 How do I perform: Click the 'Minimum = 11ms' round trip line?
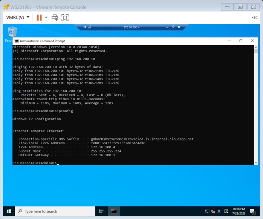(x=67, y=103)
